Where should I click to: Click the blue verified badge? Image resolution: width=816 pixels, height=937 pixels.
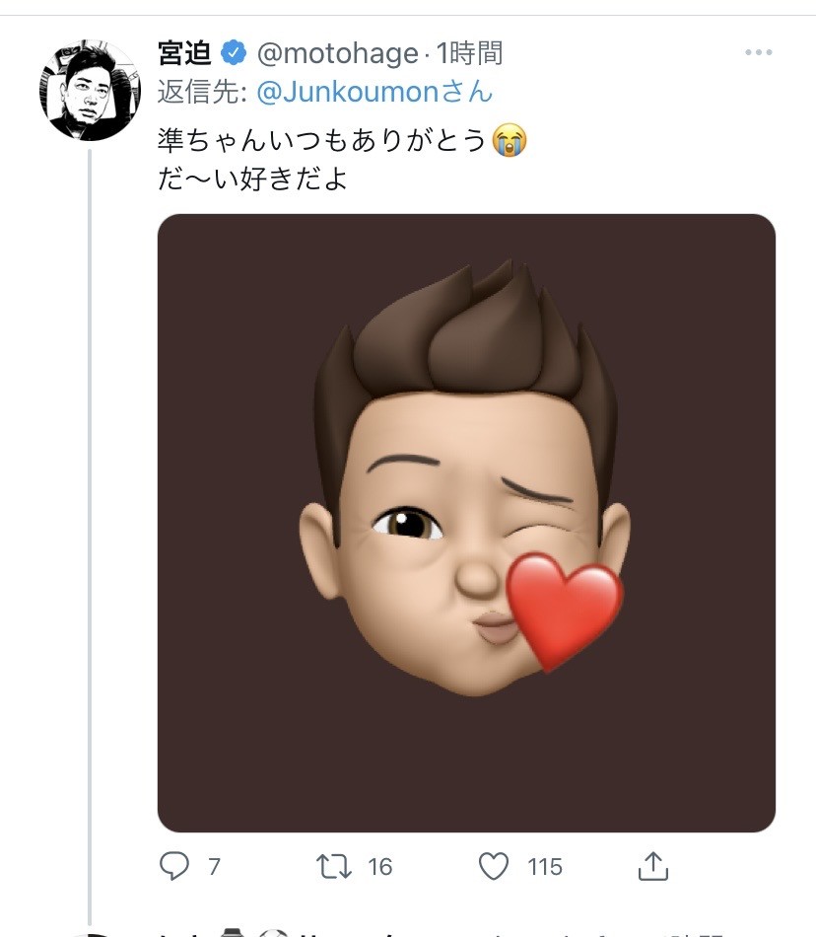[233, 52]
